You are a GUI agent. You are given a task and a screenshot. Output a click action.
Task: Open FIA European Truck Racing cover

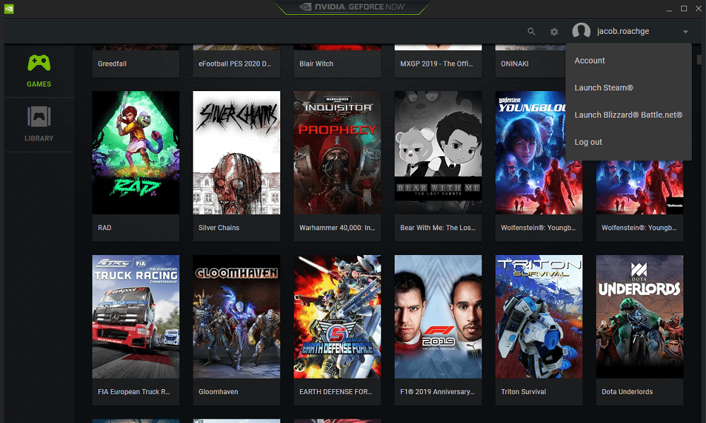pyautogui.click(x=136, y=316)
